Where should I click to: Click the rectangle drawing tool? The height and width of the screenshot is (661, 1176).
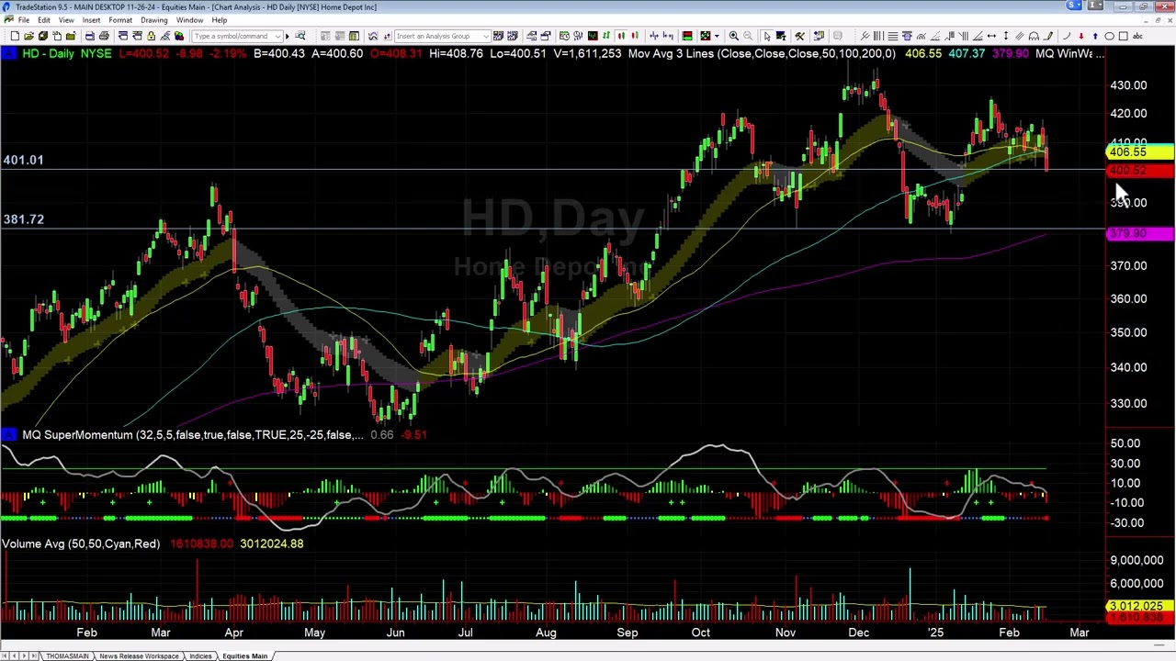[x=1125, y=36]
